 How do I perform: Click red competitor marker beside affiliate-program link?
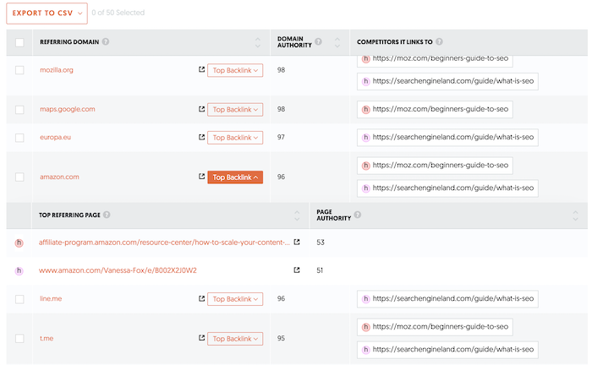(x=19, y=242)
